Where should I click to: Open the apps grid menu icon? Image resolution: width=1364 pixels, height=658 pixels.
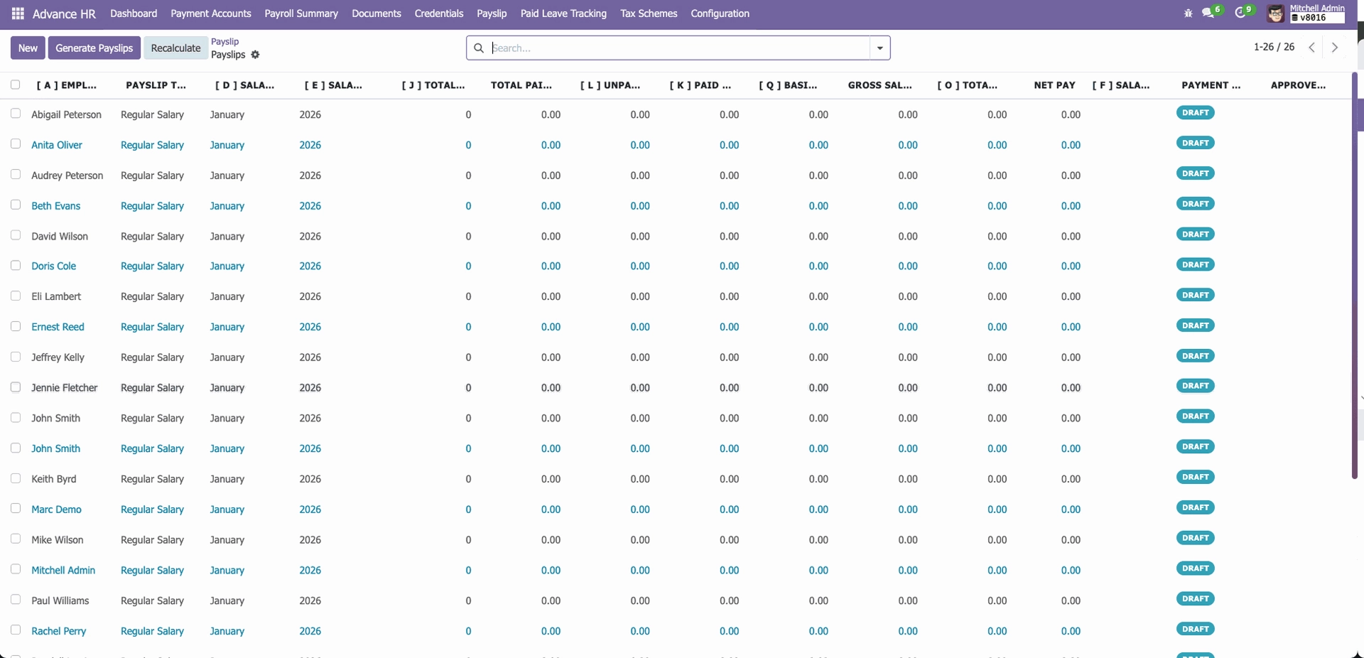pos(18,14)
